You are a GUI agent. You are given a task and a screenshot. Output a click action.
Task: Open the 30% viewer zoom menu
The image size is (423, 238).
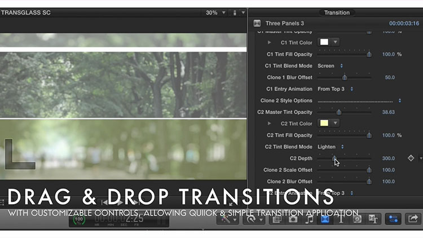(x=215, y=12)
